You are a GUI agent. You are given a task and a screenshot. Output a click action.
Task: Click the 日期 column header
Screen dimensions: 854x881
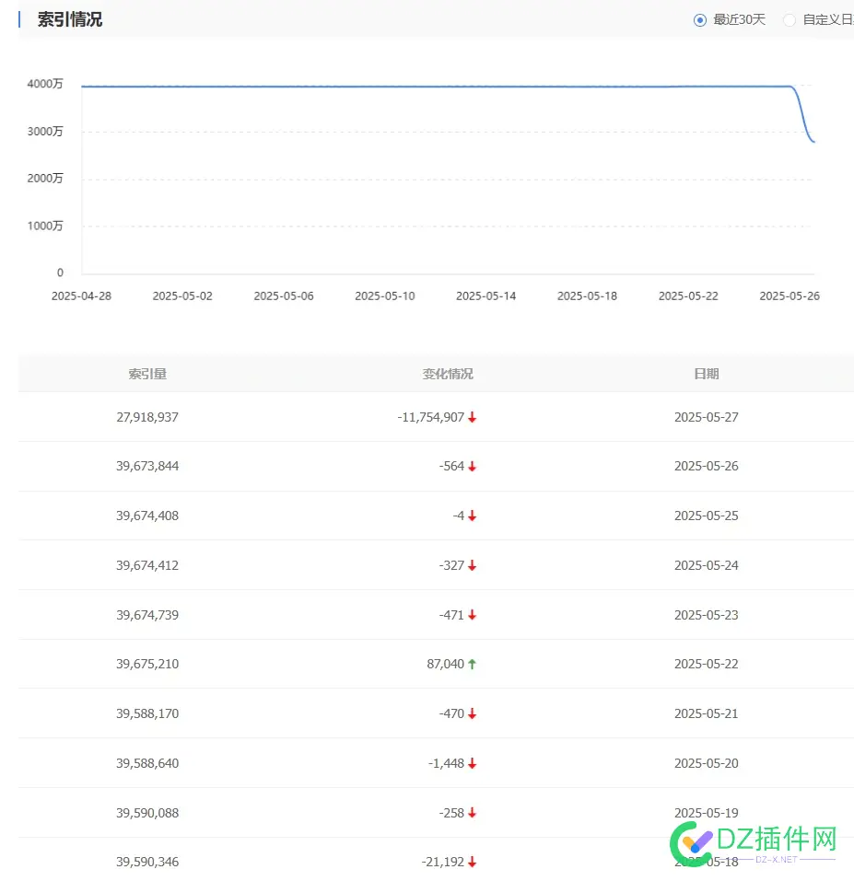(706, 374)
